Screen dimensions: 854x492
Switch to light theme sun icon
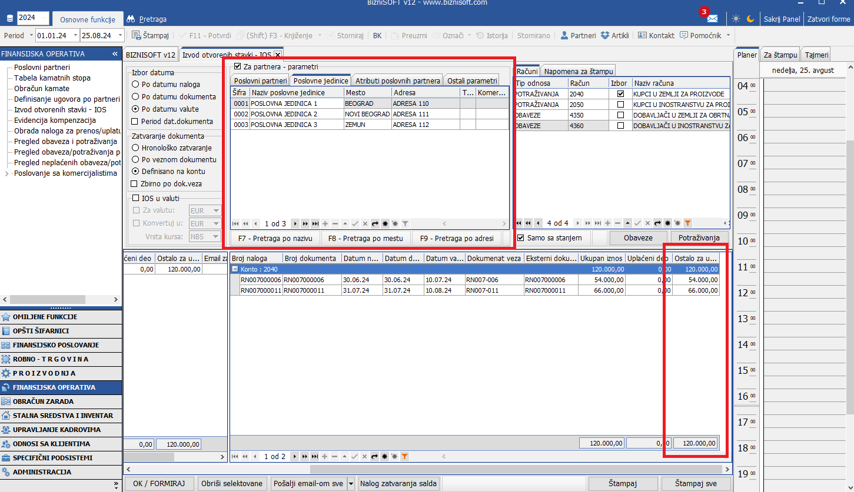(736, 19)
